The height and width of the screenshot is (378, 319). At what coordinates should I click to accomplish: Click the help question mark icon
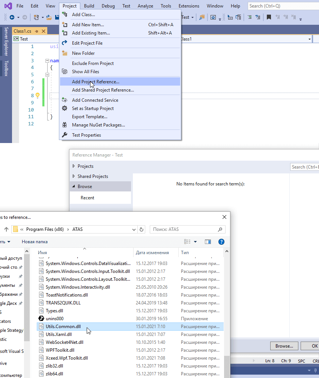(x=221, y=242)
